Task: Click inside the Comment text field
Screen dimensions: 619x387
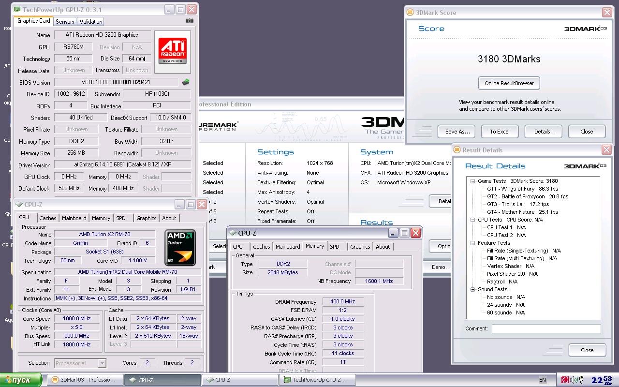Action: (x=546, y=328)
